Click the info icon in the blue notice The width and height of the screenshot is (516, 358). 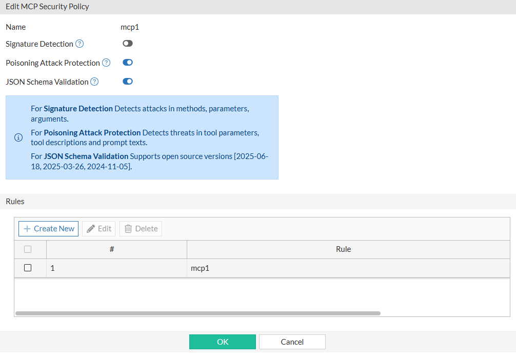pyautogui.click(x=18, y=137)
